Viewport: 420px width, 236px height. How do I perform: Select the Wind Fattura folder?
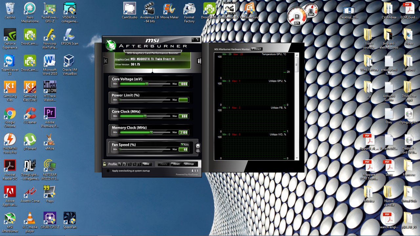tap(369, 63)
